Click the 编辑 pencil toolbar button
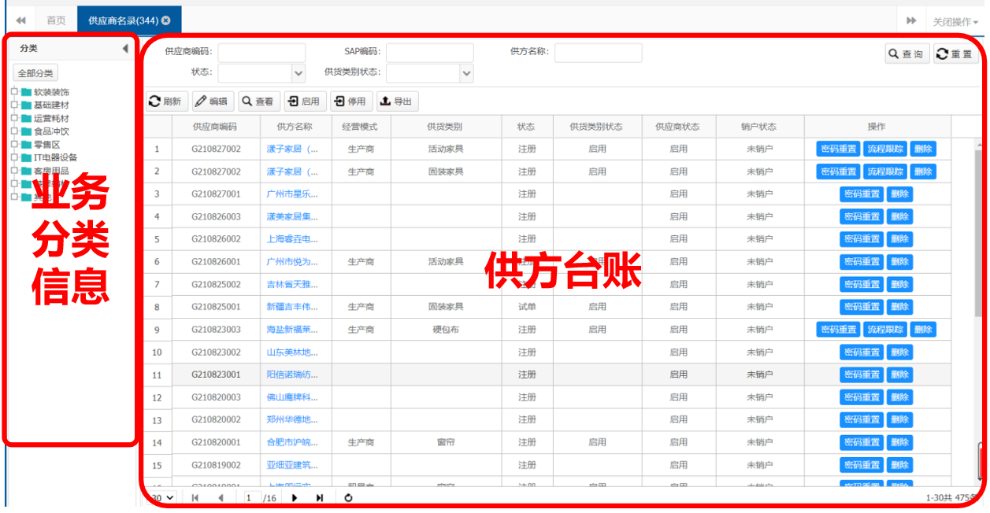The image size is (990, 513). [x=212, y=101]
